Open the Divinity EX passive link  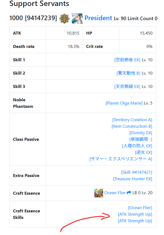click(141, 133)
